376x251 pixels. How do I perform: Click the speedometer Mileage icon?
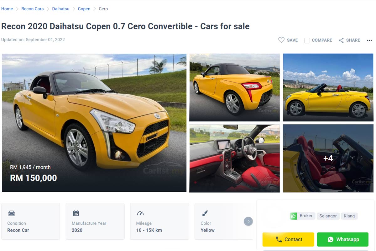140,213
